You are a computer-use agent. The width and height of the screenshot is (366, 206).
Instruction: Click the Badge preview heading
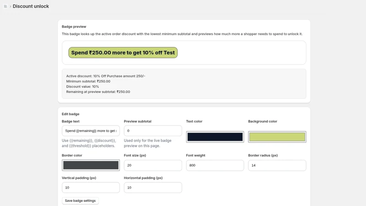(74, 27)
